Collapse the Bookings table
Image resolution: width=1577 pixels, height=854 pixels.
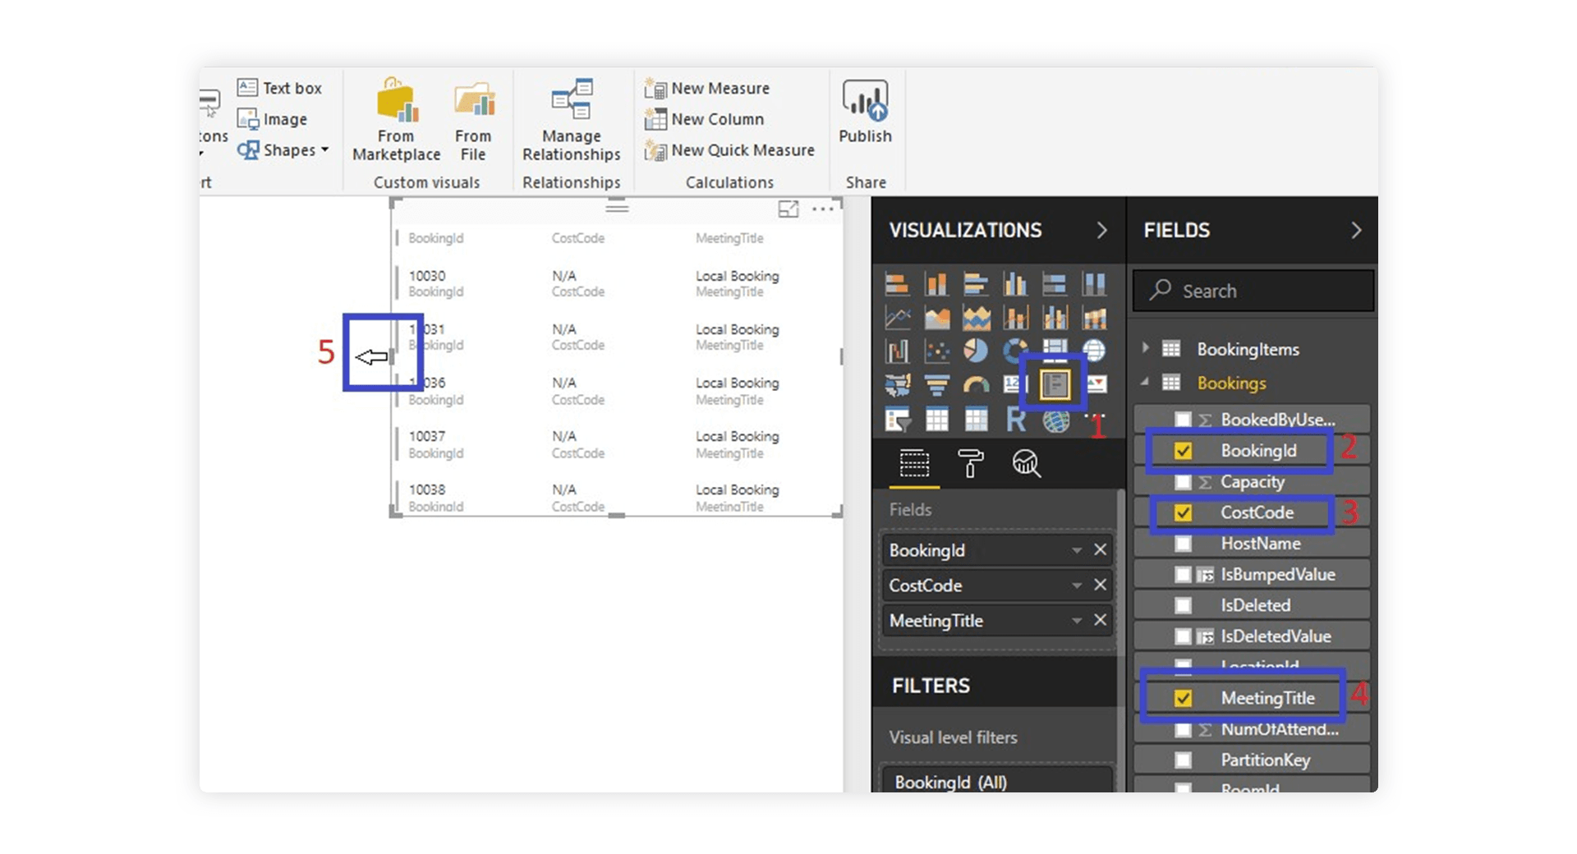click(1145, 382)
